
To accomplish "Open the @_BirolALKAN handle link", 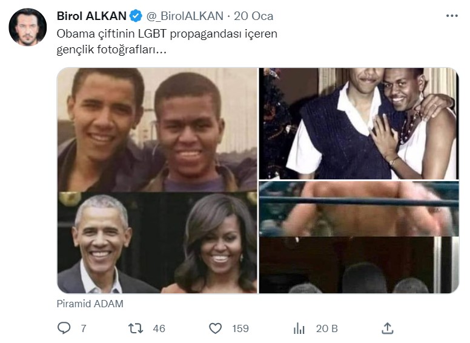I will pos(182,16).
